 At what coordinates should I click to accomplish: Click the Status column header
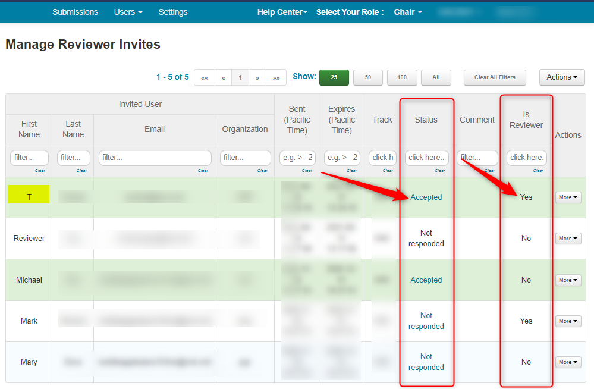(426, 120)
